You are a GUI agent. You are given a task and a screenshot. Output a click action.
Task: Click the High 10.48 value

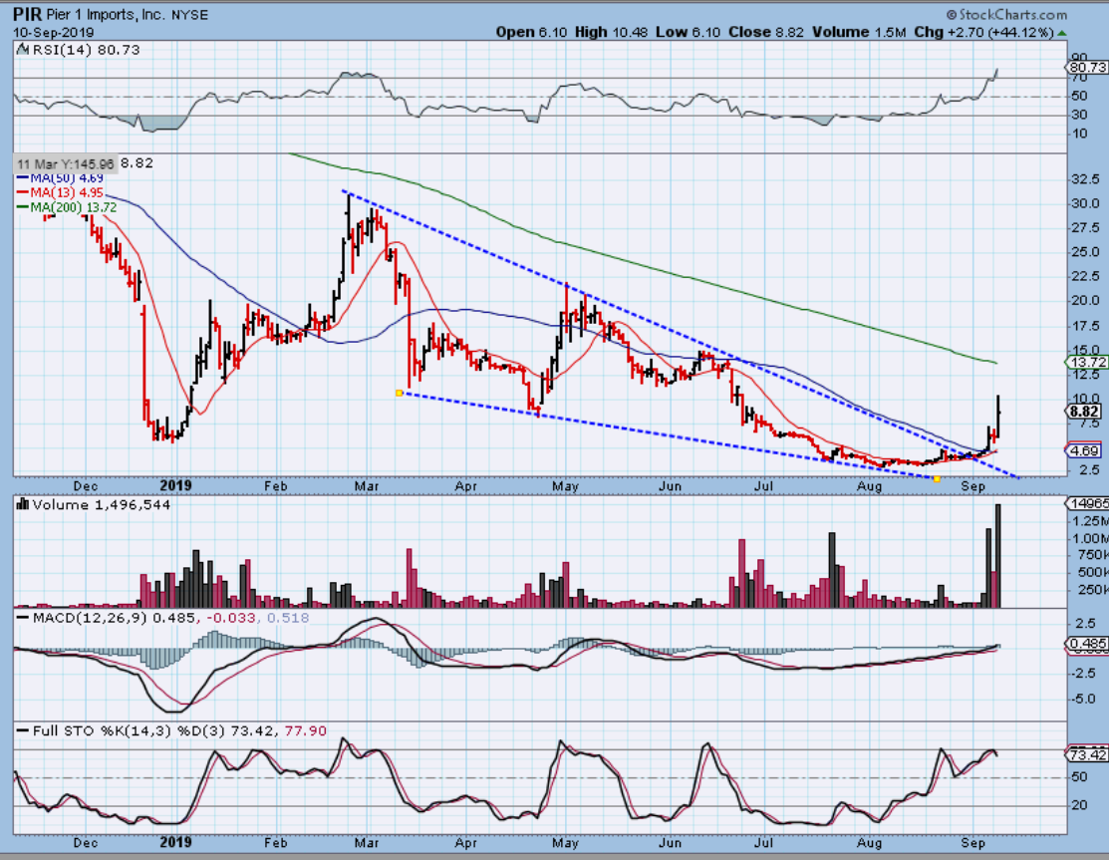click(x=611, y=32)
